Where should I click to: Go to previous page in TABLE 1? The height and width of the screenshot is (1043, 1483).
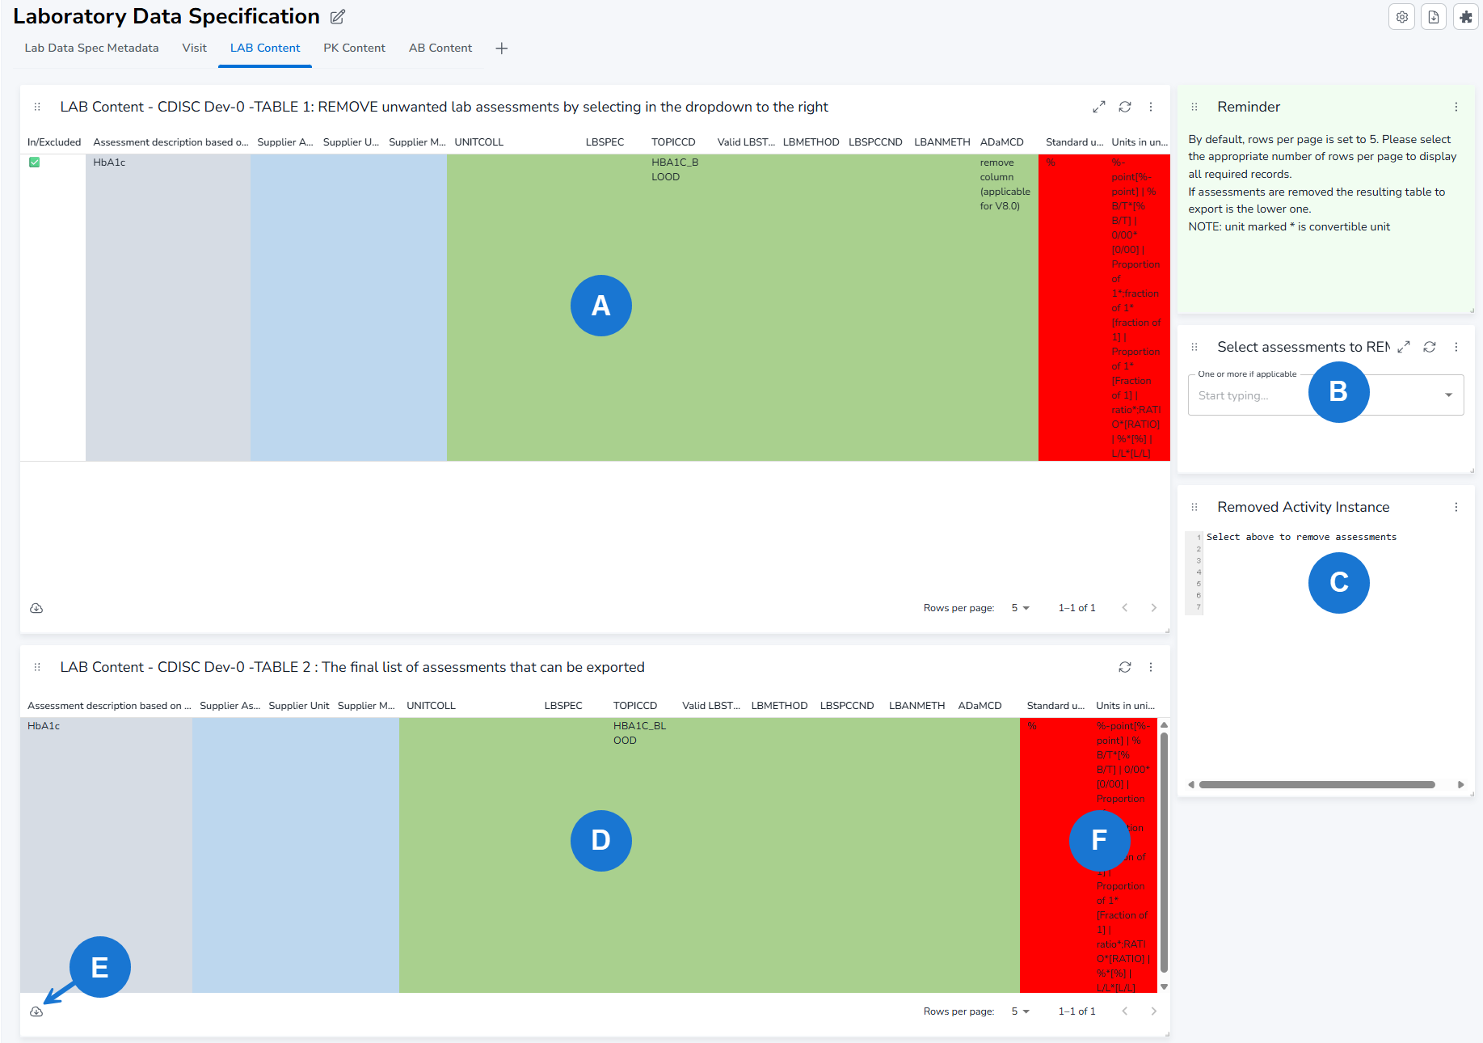pos(1125,608)
